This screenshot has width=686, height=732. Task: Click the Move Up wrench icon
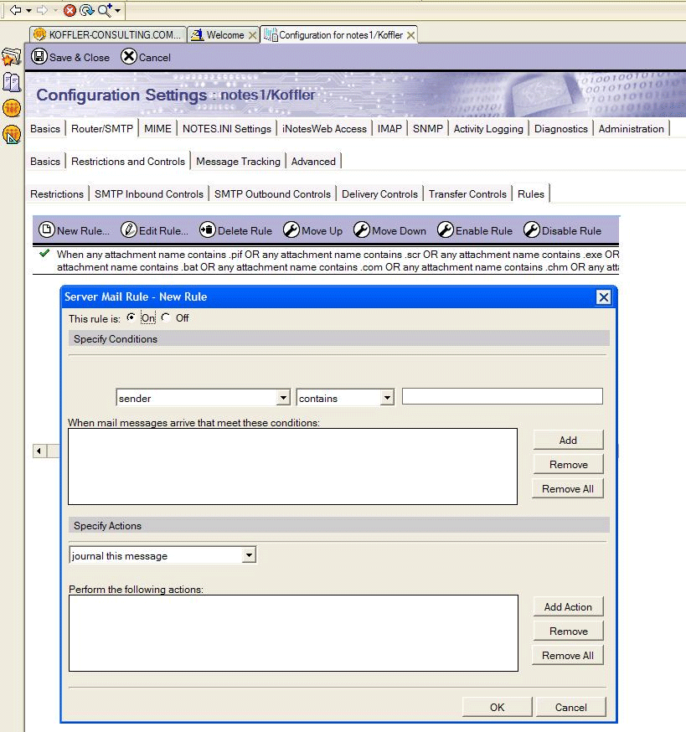(x=291, y=230)
